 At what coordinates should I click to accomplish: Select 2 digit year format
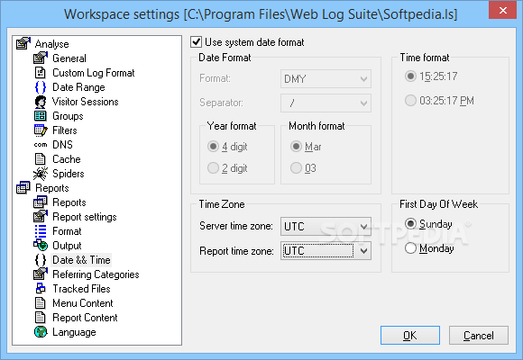click(x=213, y=168)
